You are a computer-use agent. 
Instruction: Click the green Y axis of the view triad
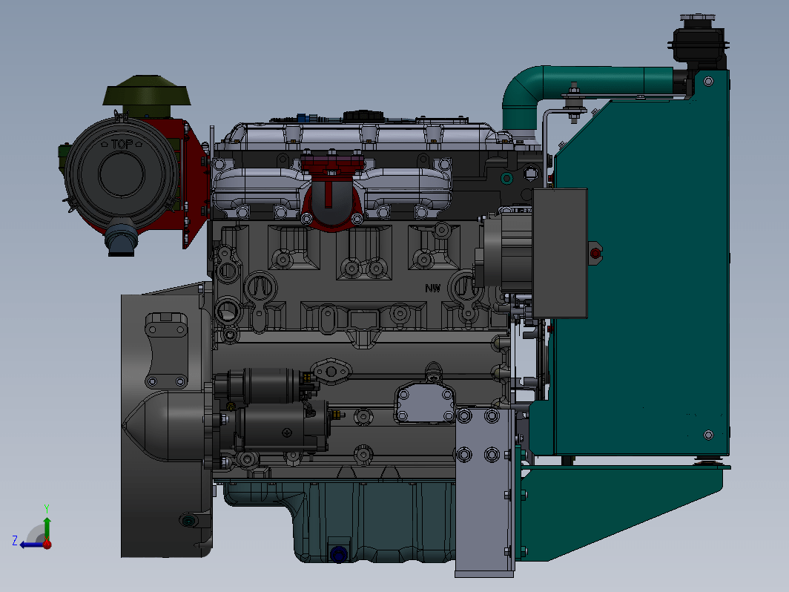47,527
